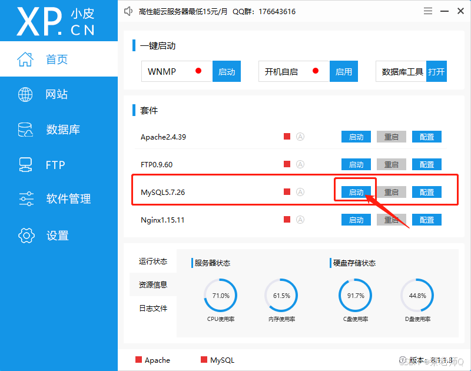
Task: Click the C盘使用率 91.7% gauge
Action: pos(356,296)
